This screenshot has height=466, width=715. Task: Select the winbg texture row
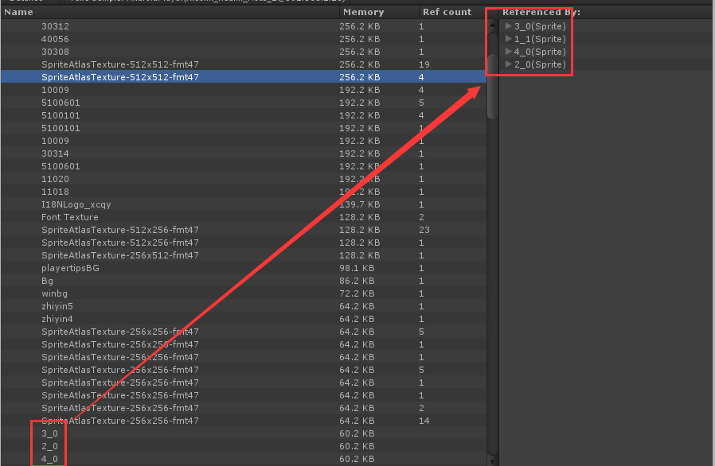click(244, 293)
